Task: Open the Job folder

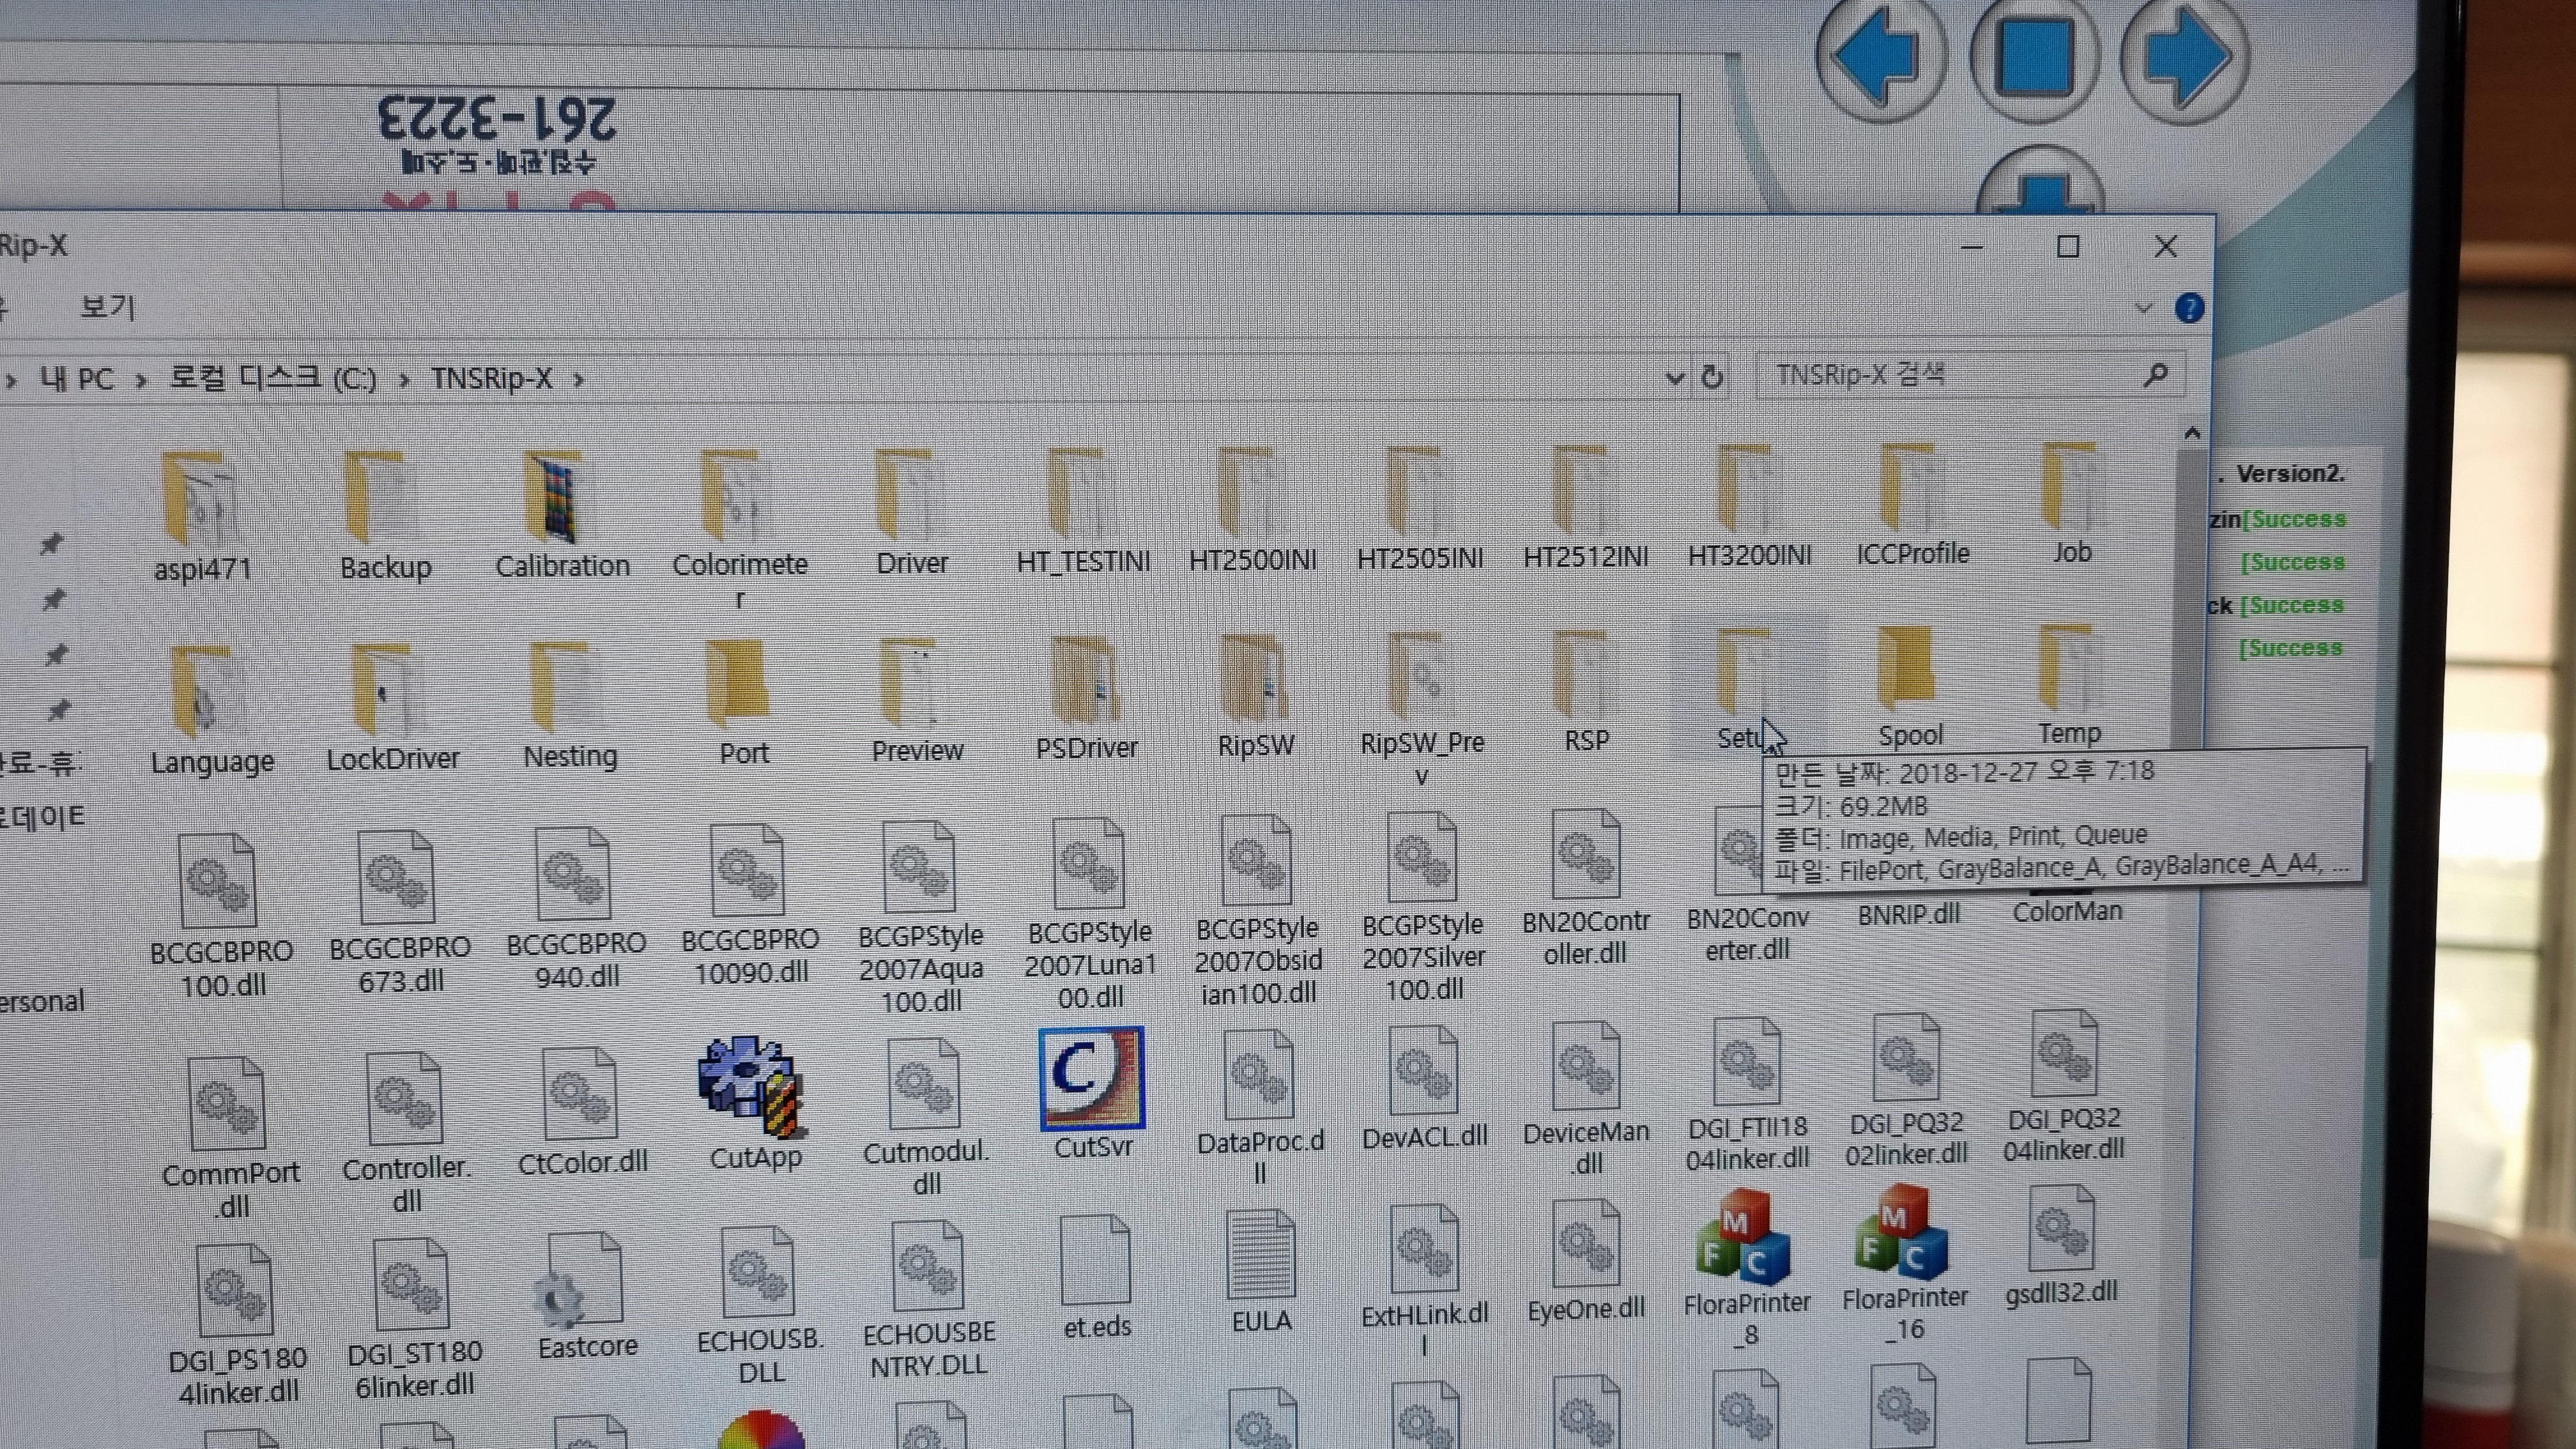Action: pyautogui.click(x=2071, y=505)
